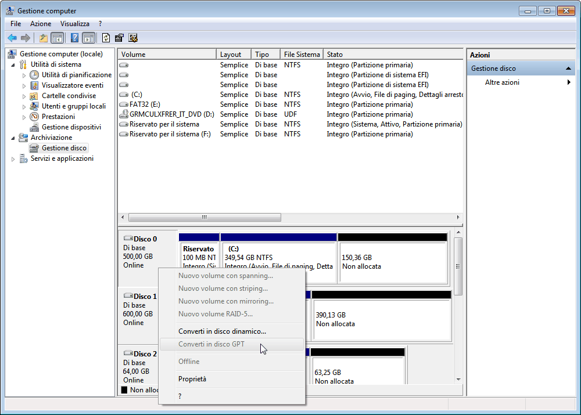The height and width of the screenshot is (415, 581).
Task: Click Altre azioni in the Azioni pane
Action: coord(502,82)
